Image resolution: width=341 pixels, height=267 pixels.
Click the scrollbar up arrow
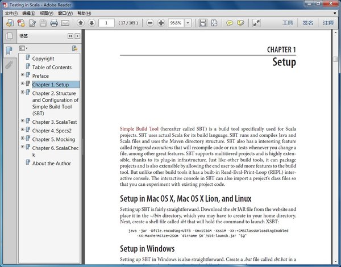click(x=335, y=32)
